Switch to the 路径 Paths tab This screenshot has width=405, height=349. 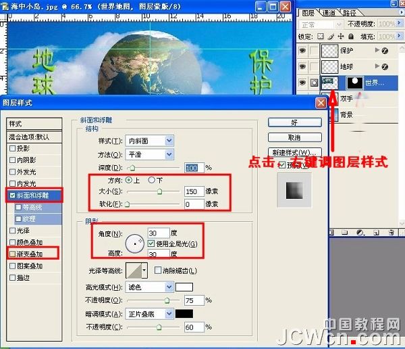[350, 13]
